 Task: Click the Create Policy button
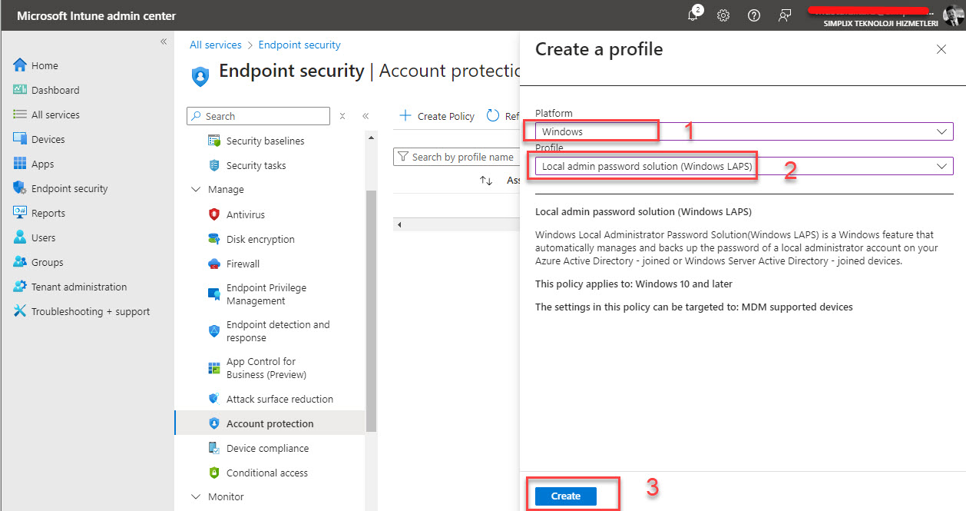437,116
